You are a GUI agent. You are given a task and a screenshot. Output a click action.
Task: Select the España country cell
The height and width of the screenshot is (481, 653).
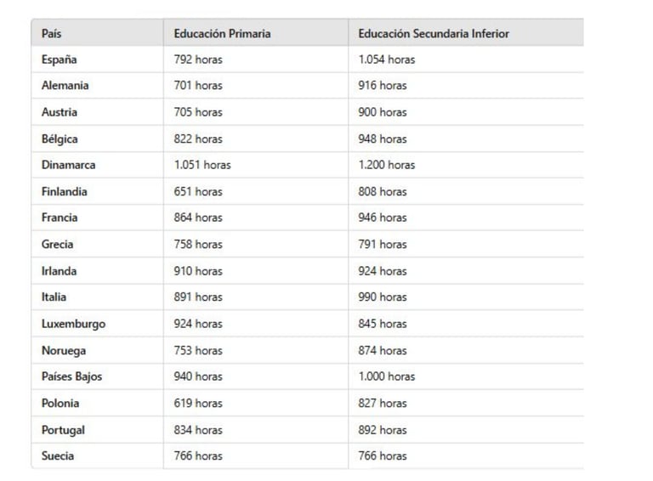[x=59, y=59]
